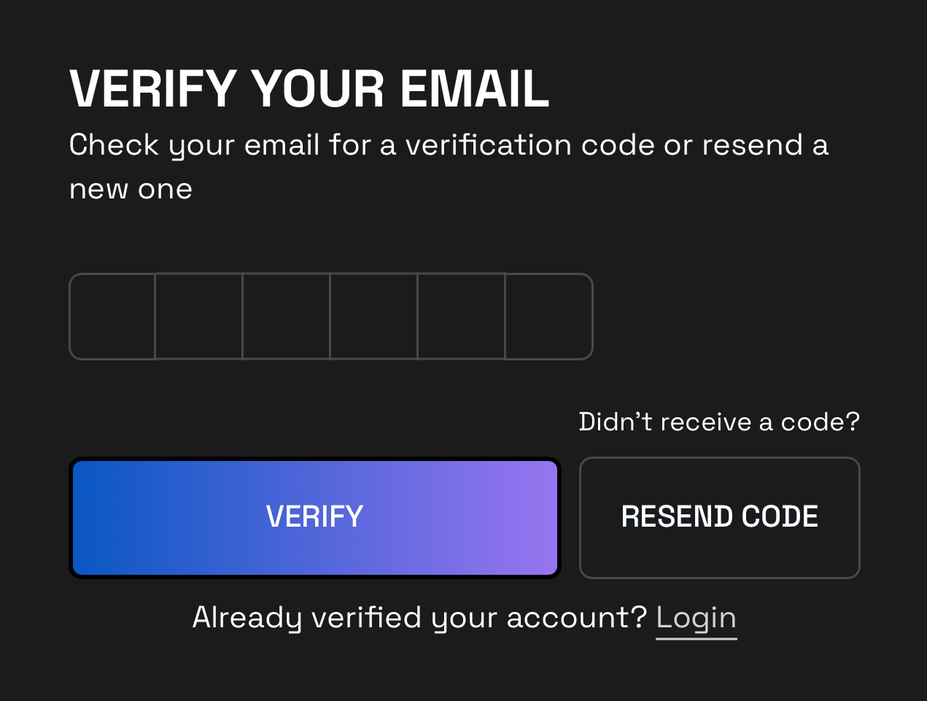Activate the gradient VERIFY button
927x701 pixels.
314,517
